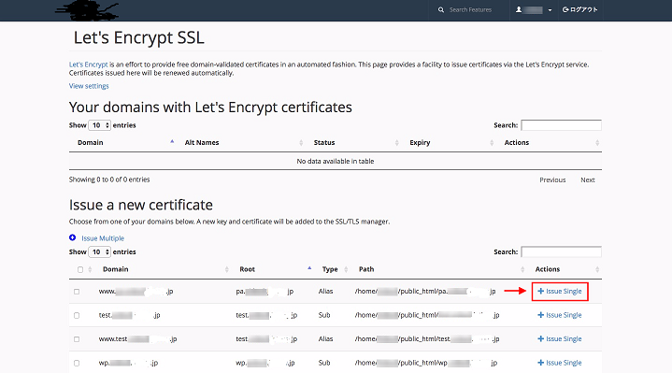Check the box for wp. domain row

77,363
